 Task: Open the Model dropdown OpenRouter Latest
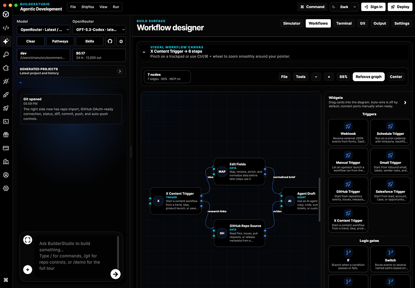pyautogui.click(x=43, y=30)
